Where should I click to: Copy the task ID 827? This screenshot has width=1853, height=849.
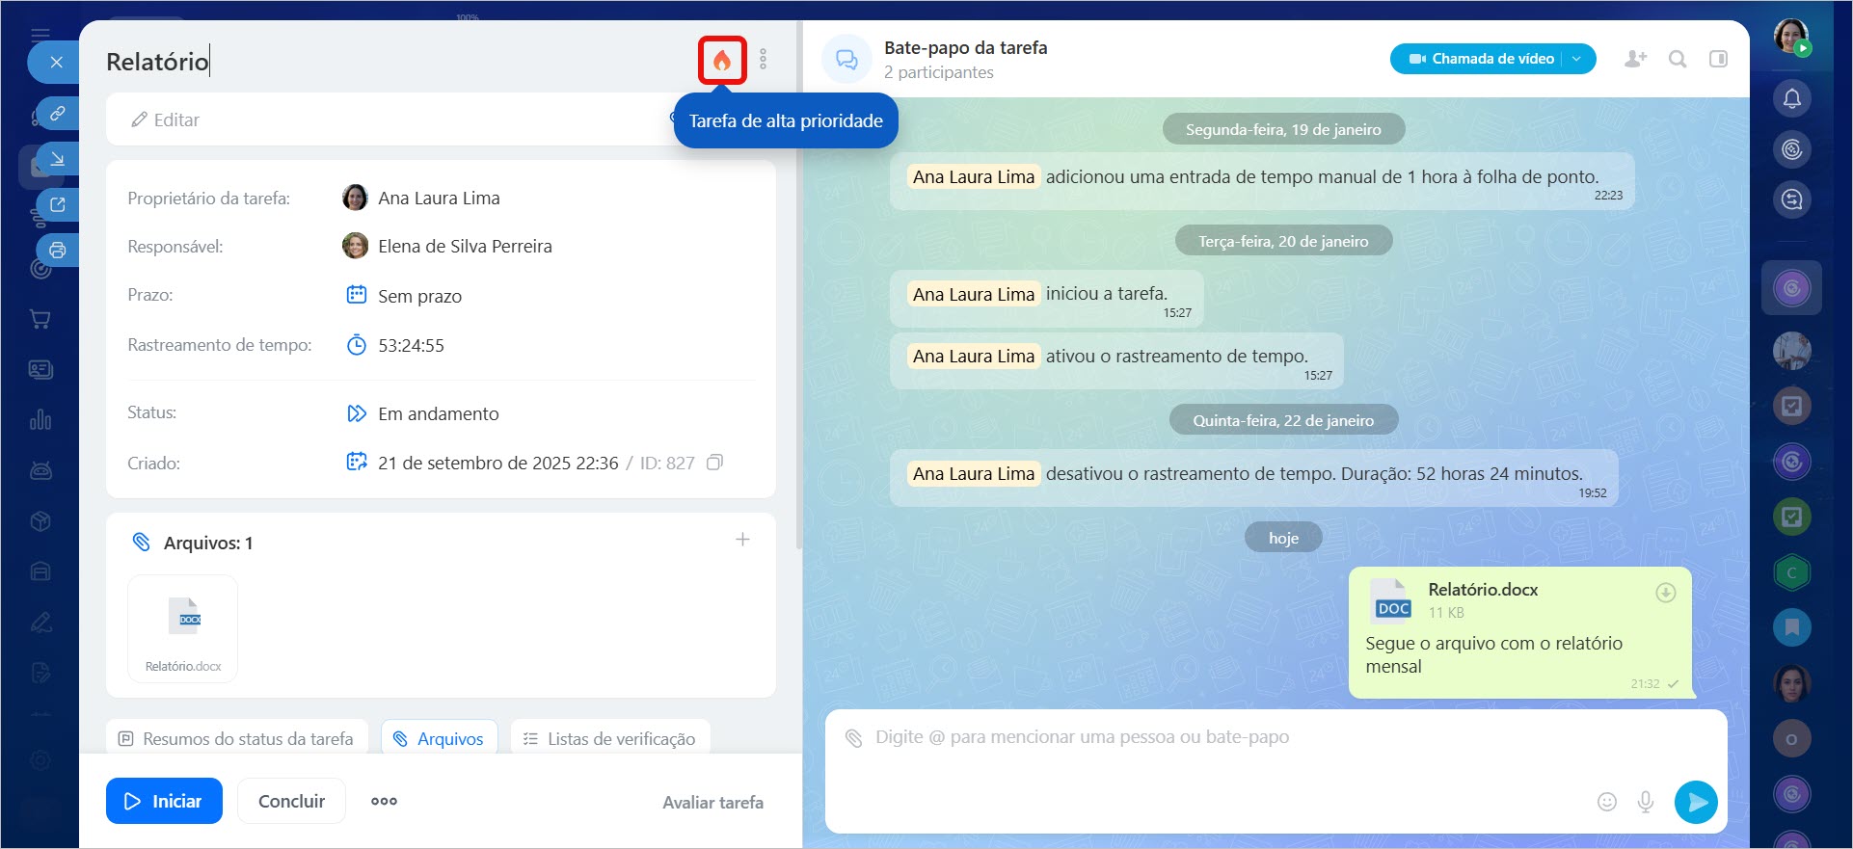click(714, 463)
